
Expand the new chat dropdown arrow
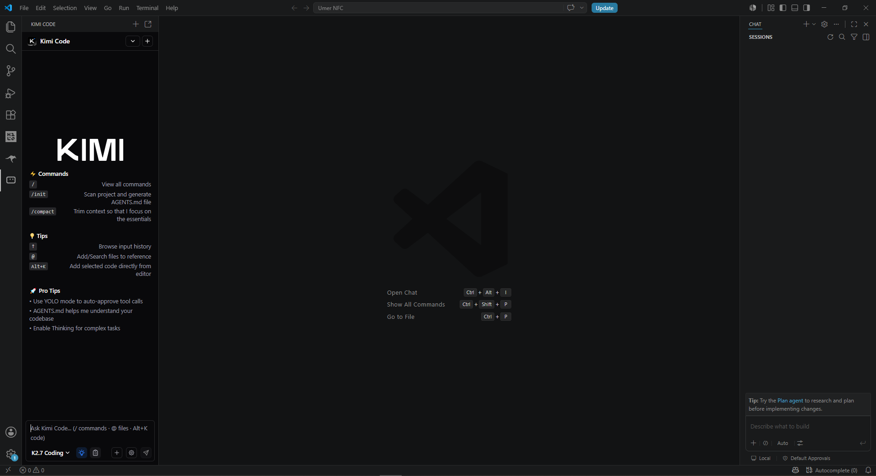814,24
